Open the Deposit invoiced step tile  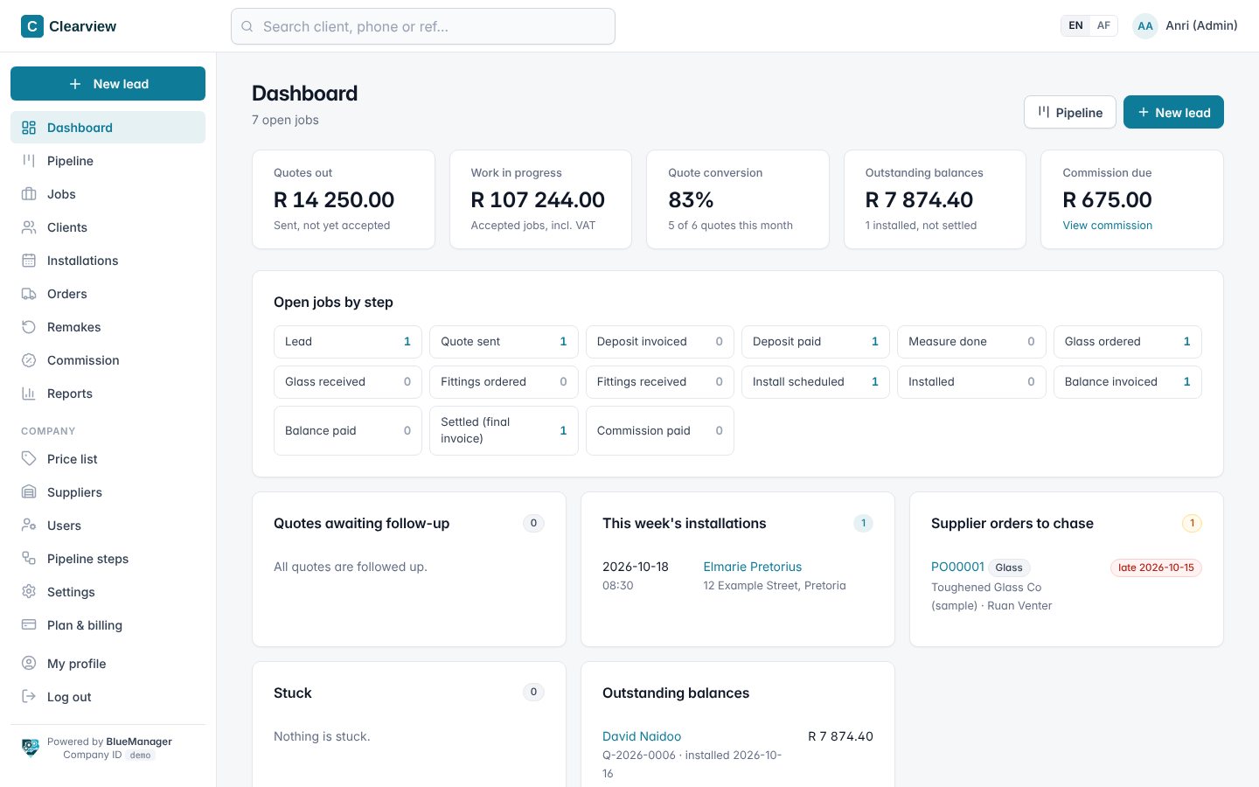point(660,342)
